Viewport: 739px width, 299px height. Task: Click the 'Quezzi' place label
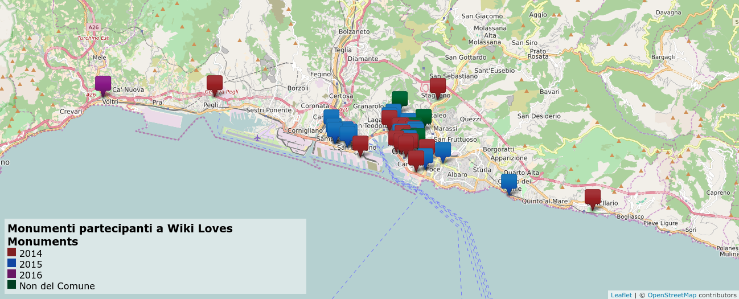(470, 119)
